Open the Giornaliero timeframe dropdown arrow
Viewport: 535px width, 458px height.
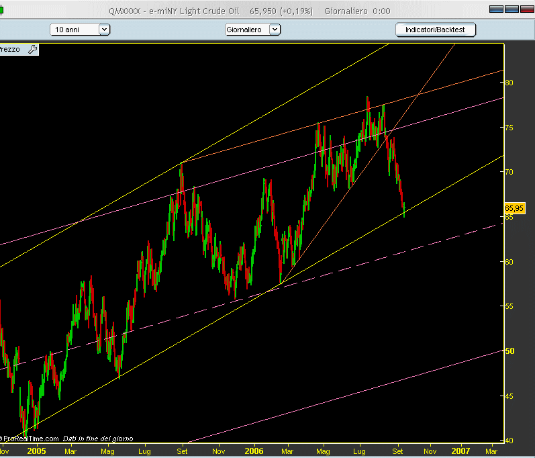click(x=275, y=30)
